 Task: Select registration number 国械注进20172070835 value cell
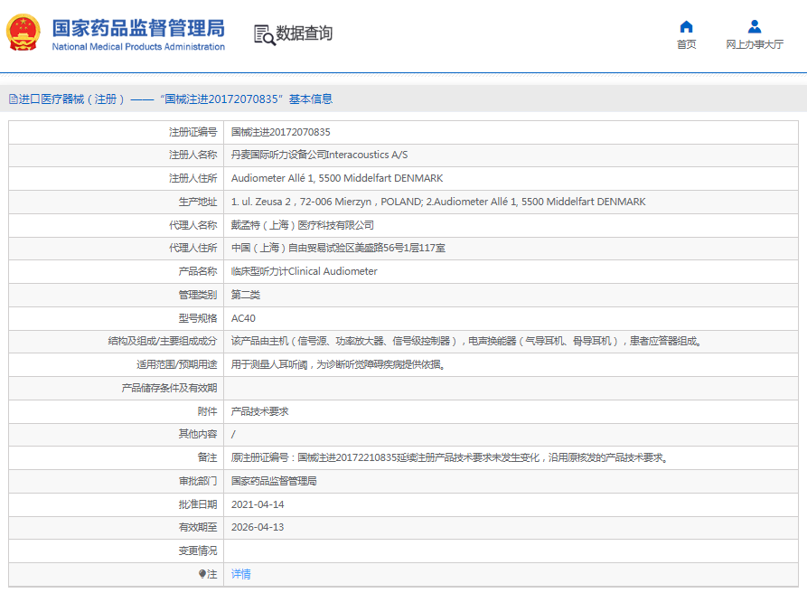click(x=280, y=132)
